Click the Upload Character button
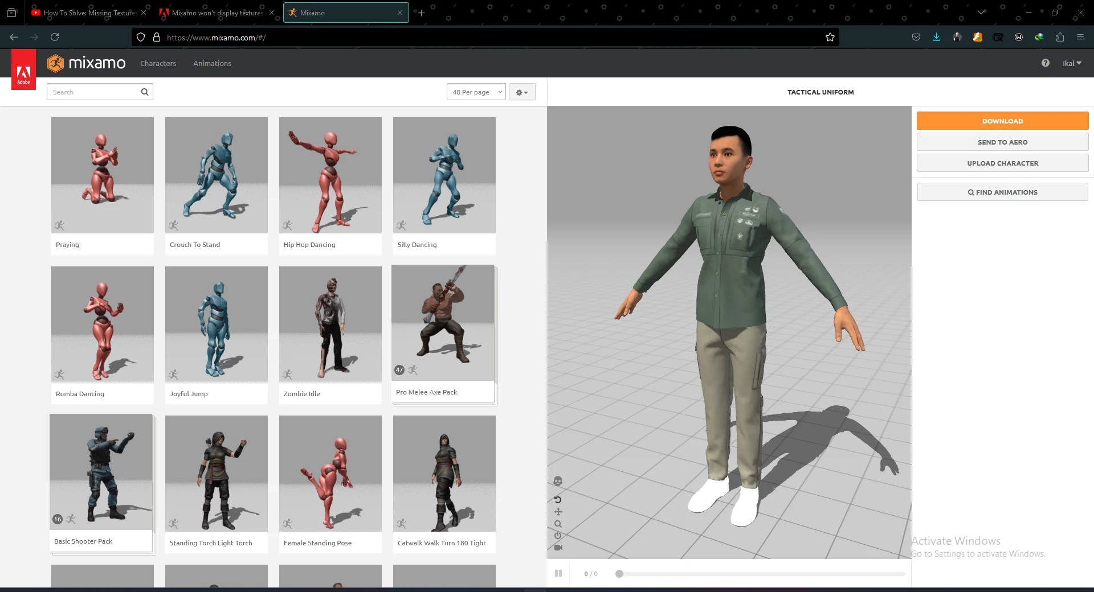The height and width of the screenshot is (592, 1094). pyautogui.click(x=1002, y=163)
